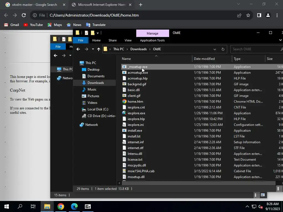
Task: Select the backgrnd.gif image icon
Action: pyautogui.click(x=124, y=84)
